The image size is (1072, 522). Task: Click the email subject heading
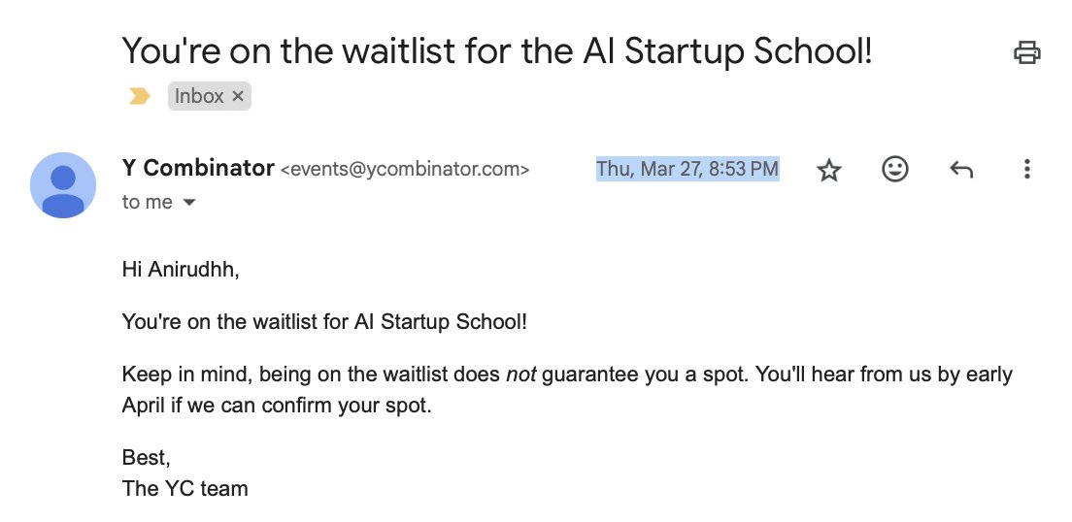click(497, 51)
